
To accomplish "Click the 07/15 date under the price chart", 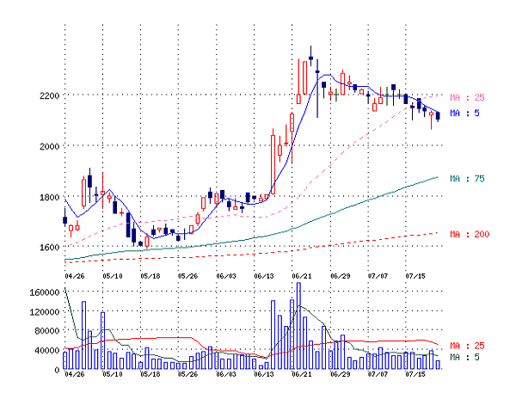I will click(415, 276).
